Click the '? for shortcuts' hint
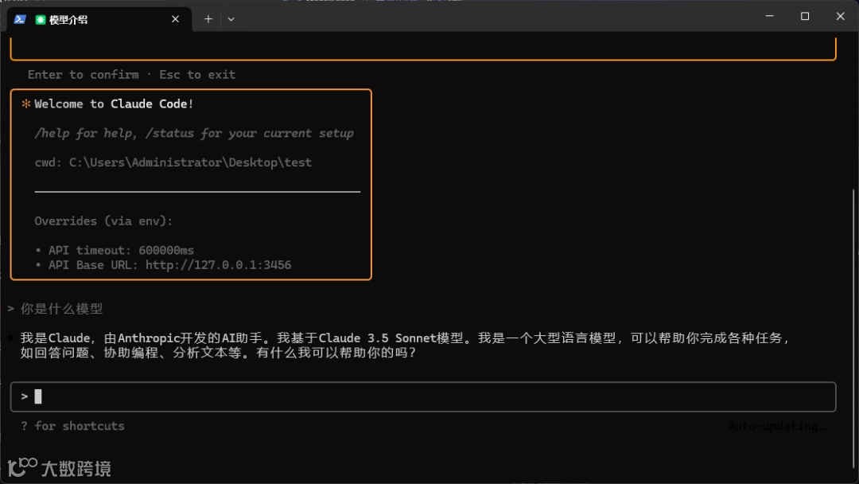Viewport: 859px width, 484px height. pos(73,426)
